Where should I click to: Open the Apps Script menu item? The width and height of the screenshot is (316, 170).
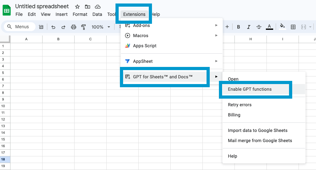coord(145,46)
